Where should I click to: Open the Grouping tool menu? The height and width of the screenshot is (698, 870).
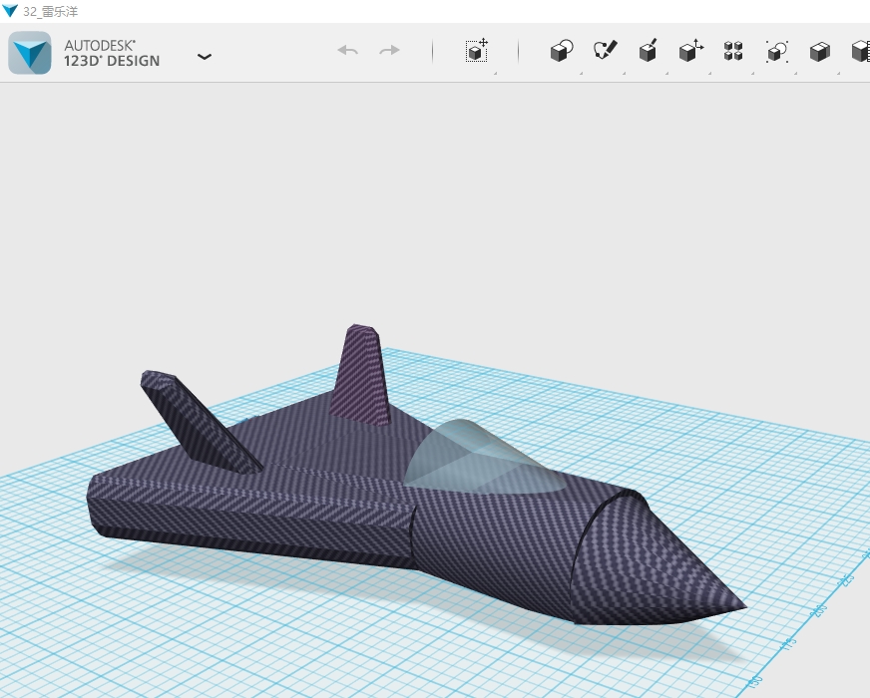(x=777, y=51)
